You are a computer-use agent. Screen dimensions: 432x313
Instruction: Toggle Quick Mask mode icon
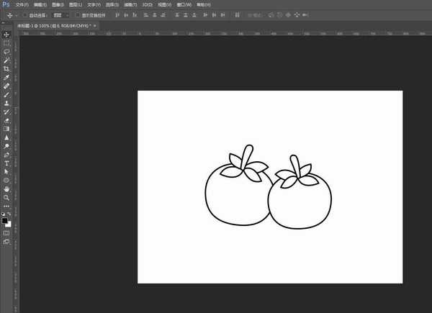pyautogui.click(x=6, y=233)
